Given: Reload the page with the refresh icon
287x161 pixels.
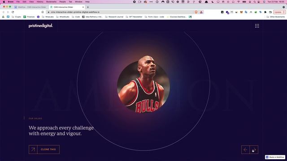Looking at the screenshot, I should (x=13, y=12).
